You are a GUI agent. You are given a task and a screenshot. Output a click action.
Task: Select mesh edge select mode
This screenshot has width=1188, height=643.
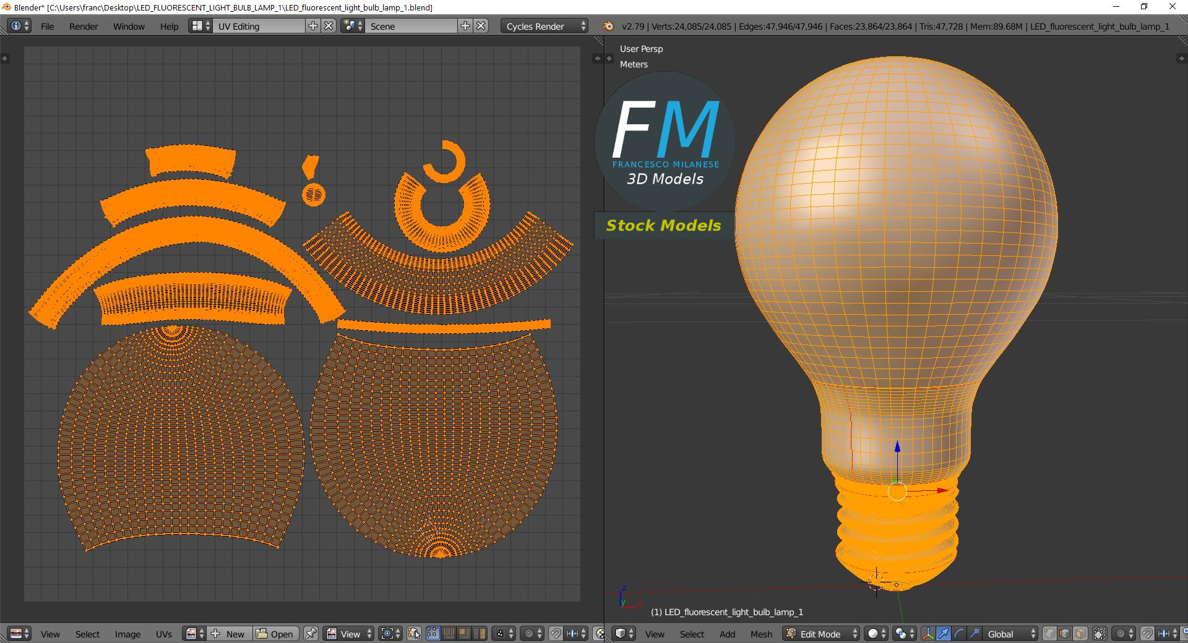pyautogui.click(x=1065, y=634)
